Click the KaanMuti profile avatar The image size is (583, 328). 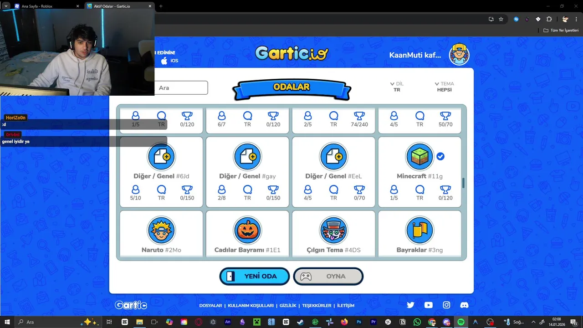(x=459, y=55)
